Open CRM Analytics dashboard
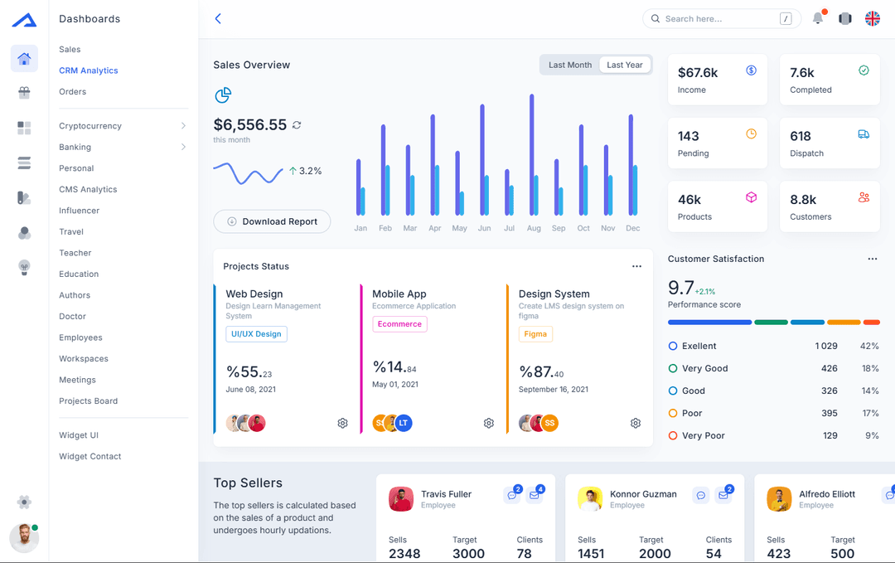 click(89, 70)
